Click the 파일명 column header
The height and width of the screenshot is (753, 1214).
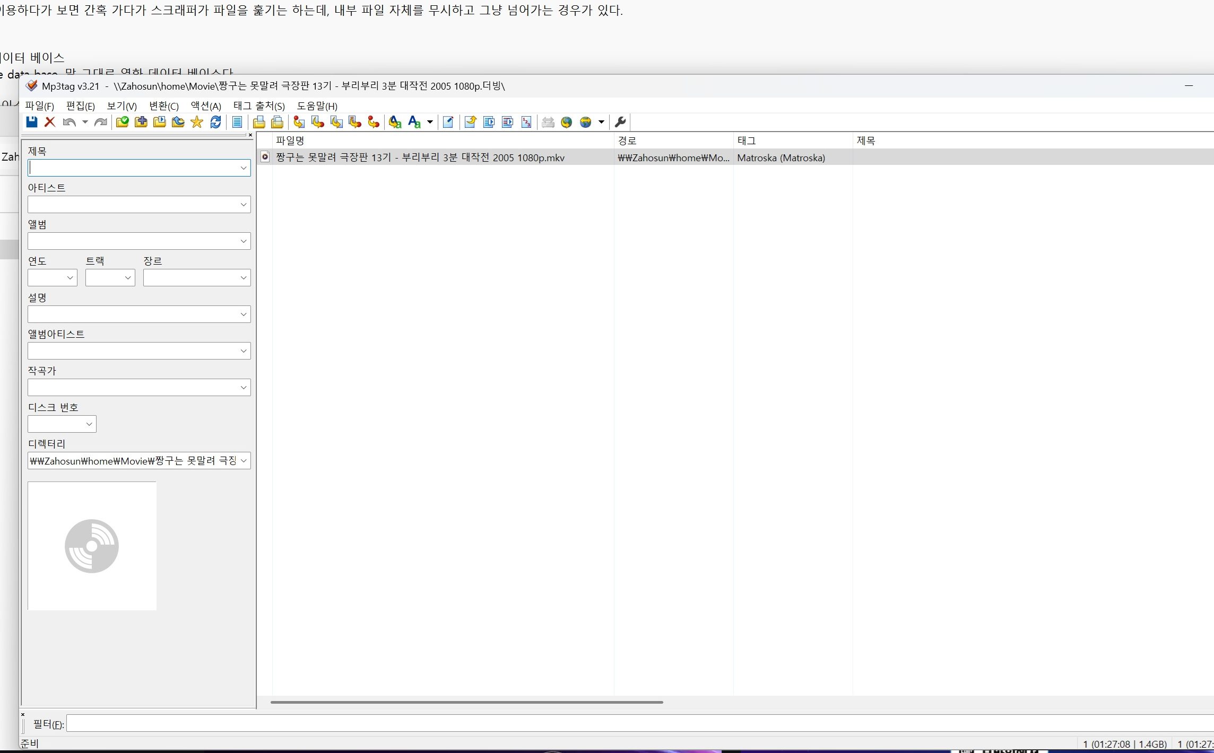(290, 141)
